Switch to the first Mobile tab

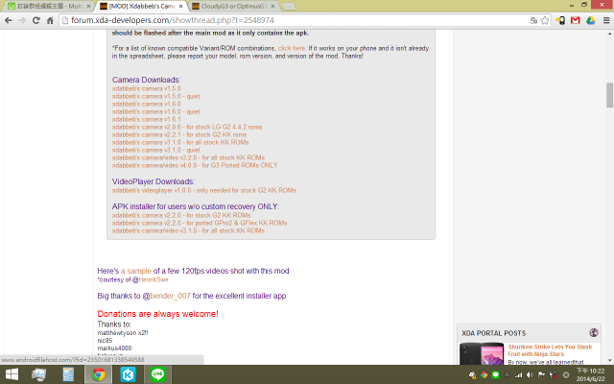pyautogui.click(x=47, y=7)
